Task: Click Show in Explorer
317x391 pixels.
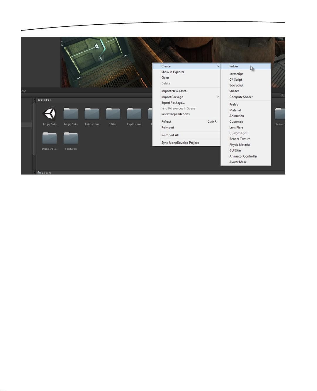Action: 187,72
